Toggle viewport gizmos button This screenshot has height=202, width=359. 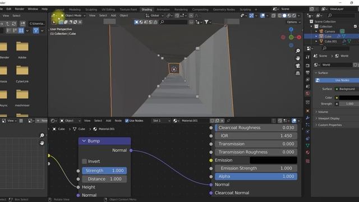point(251,16)
